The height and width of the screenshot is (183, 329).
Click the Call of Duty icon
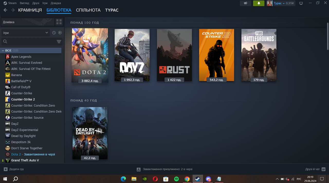(x=8, y=87)
